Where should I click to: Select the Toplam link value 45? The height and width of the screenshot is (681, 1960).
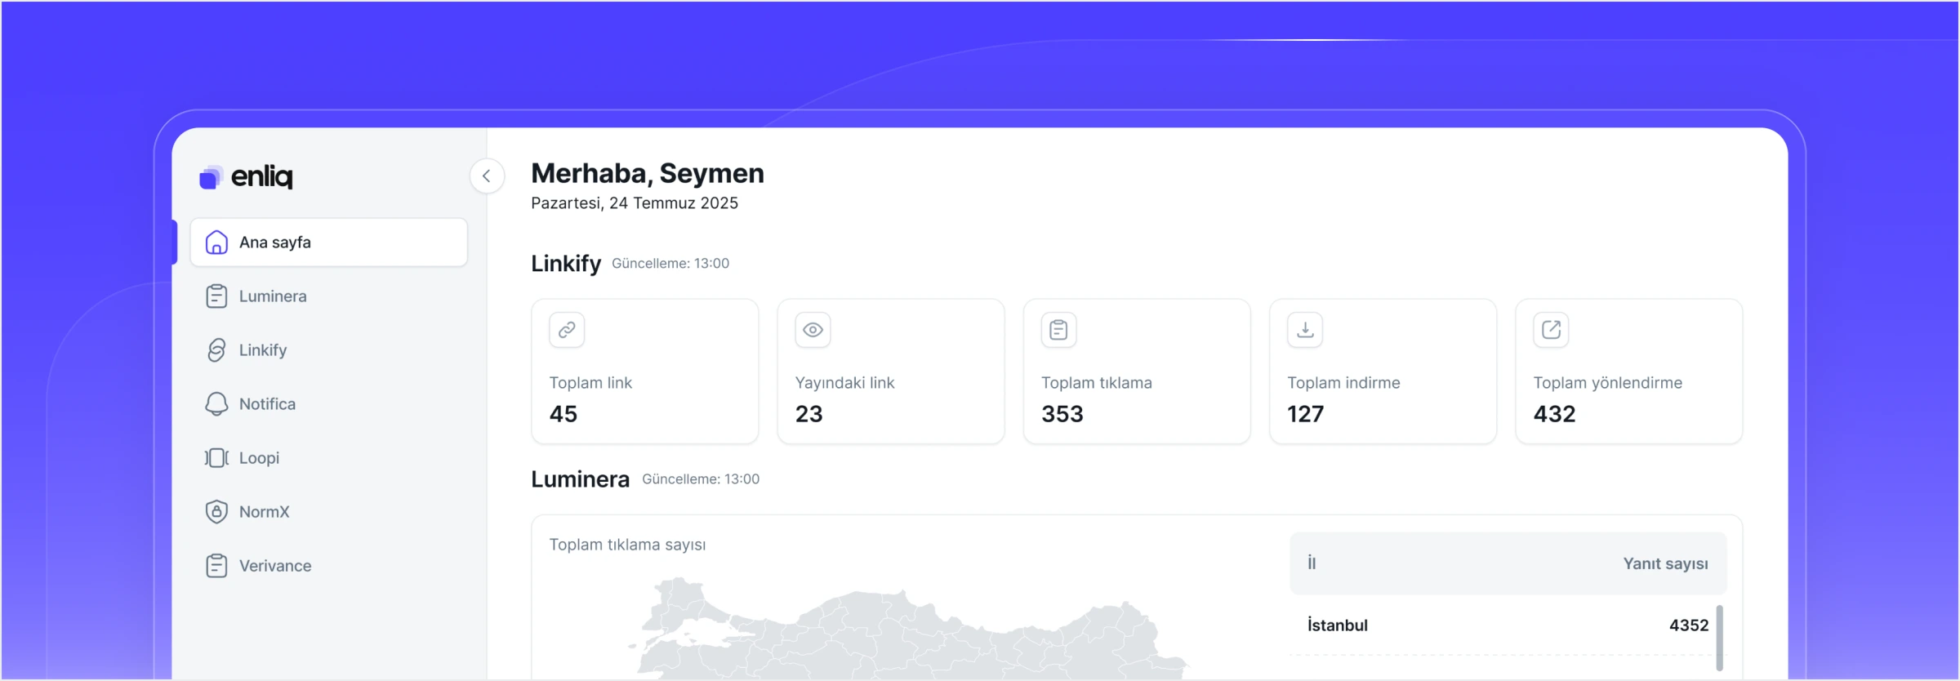click(563, 414)
